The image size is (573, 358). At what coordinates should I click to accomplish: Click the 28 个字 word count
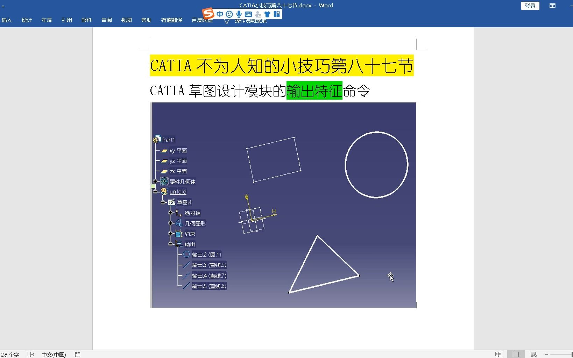10,355
